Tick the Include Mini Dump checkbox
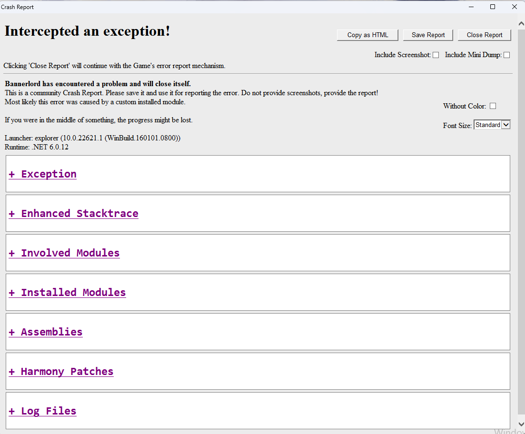Viewport: 525px width, 434px height. (506, 55)
